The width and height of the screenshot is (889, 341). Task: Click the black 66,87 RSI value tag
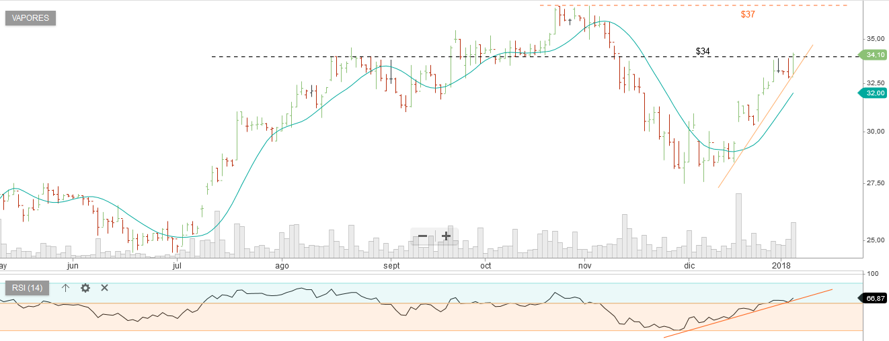tap(874, 298)
